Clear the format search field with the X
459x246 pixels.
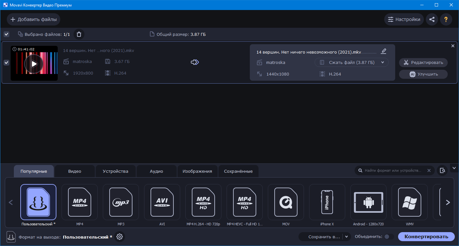(429, 170)
